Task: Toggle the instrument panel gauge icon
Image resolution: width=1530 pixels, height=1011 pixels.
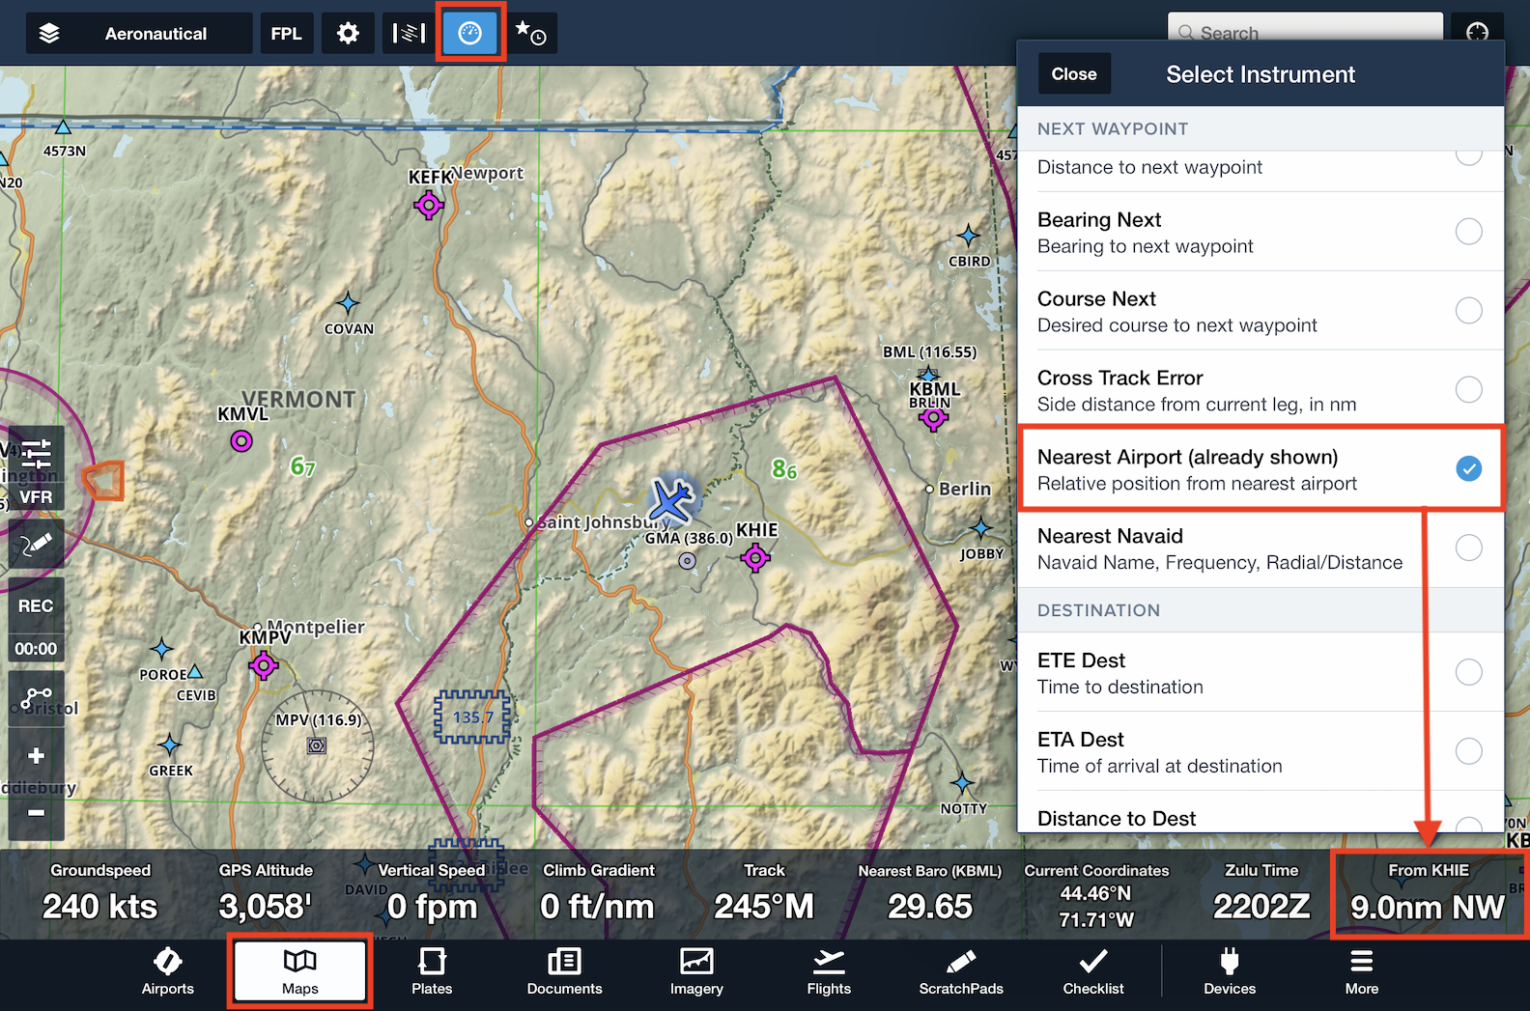Action: [470, 34]
